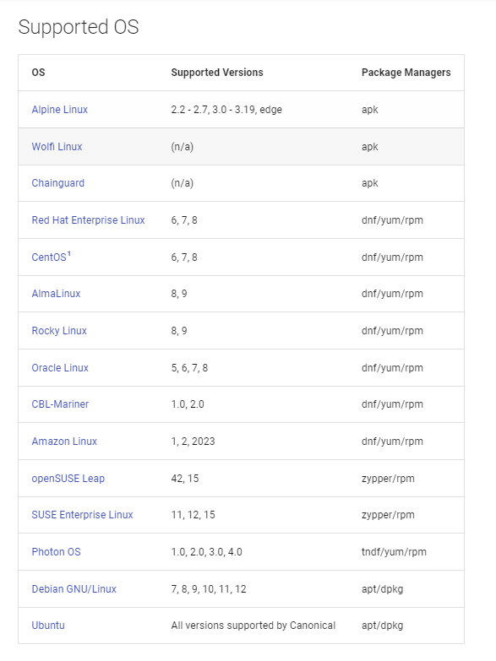This screenshot has height=661, width=496.
Task: Click the Photon OS link
Action: pos(56,552)
